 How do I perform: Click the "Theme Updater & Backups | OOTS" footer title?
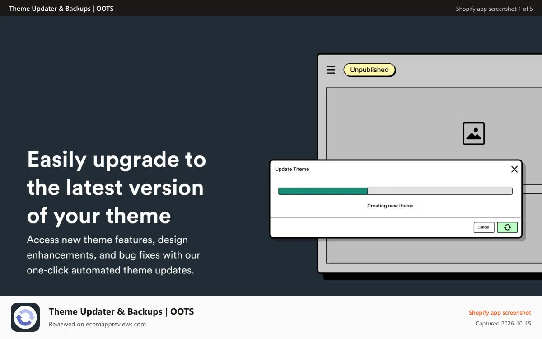point(121,311)
